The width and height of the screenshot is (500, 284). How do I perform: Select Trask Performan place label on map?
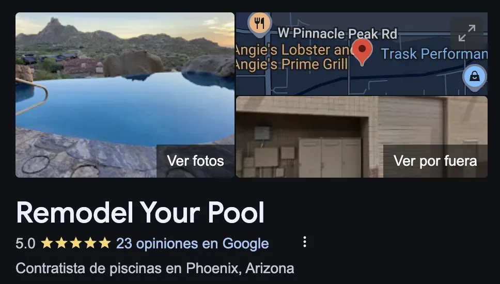point(434,54)
